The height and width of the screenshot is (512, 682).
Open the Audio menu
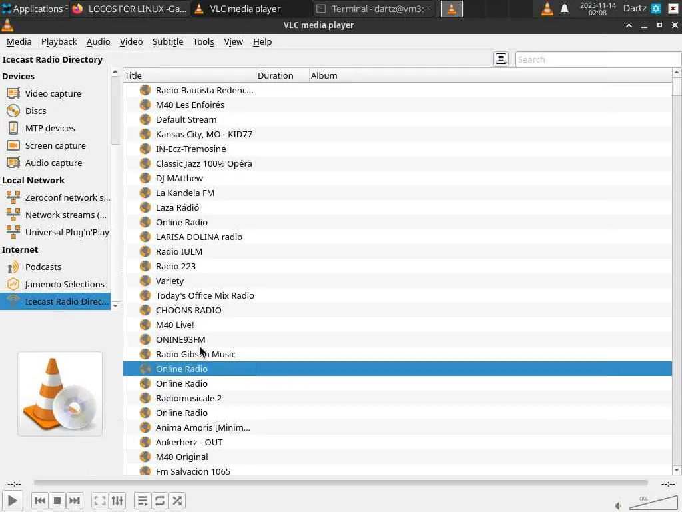coord(99,42)
